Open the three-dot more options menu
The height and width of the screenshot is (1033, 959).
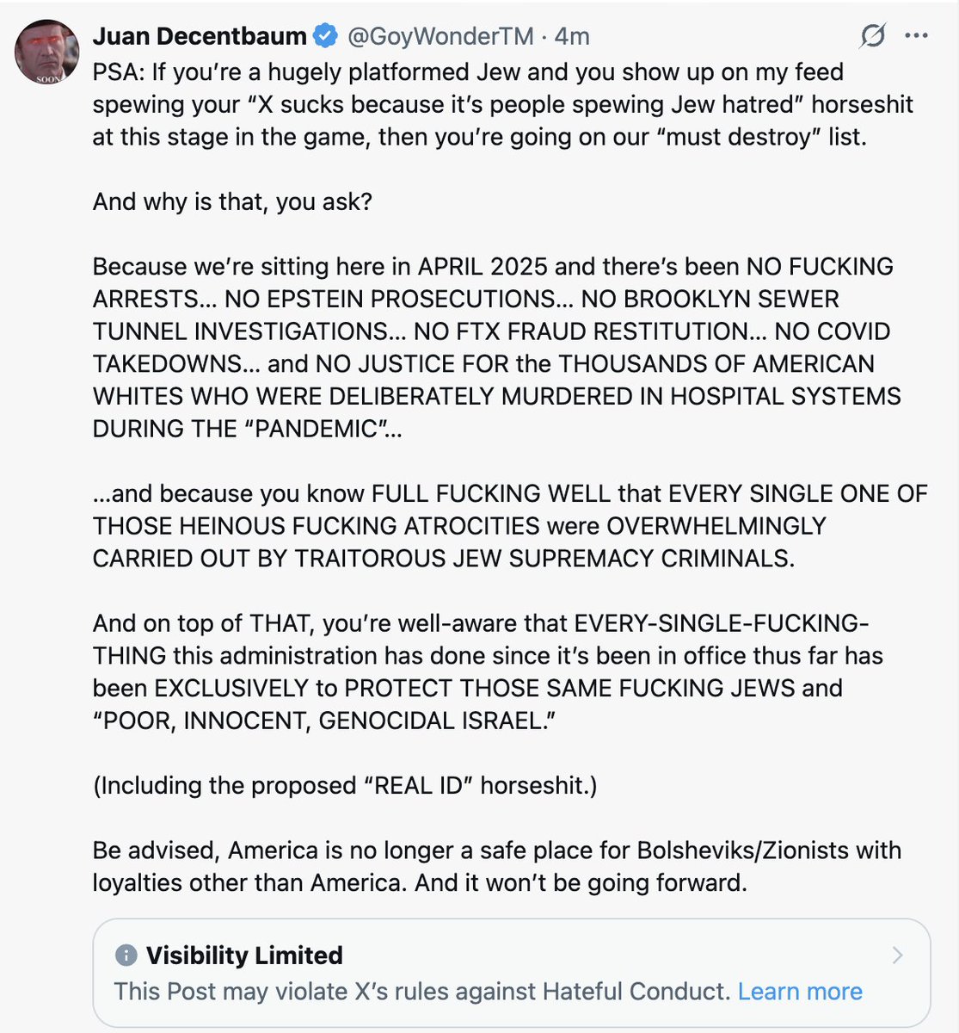pyautogui.click(x=917, y=36)
